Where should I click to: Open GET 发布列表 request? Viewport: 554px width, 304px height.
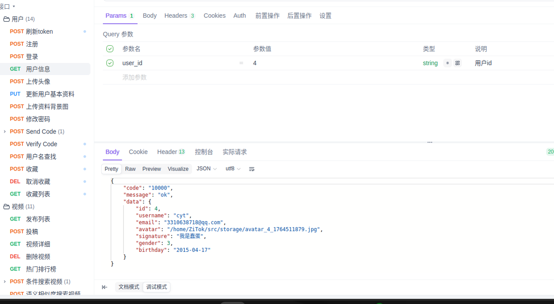pos(45,219)
